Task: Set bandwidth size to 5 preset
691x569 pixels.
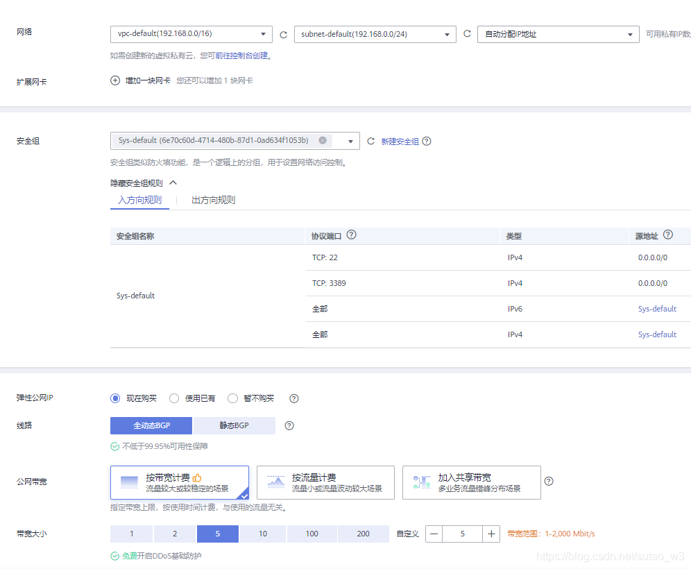Action: coord(218,534)
